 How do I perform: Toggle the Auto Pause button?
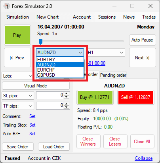click(x=143, y=40)
